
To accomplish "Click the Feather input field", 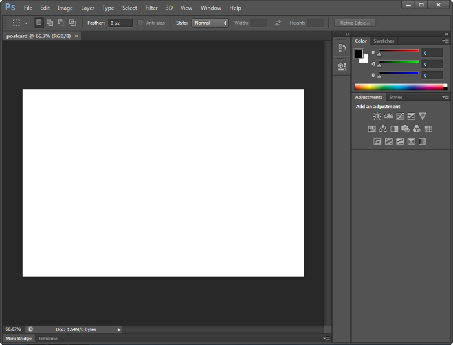I will pos(120,23).
